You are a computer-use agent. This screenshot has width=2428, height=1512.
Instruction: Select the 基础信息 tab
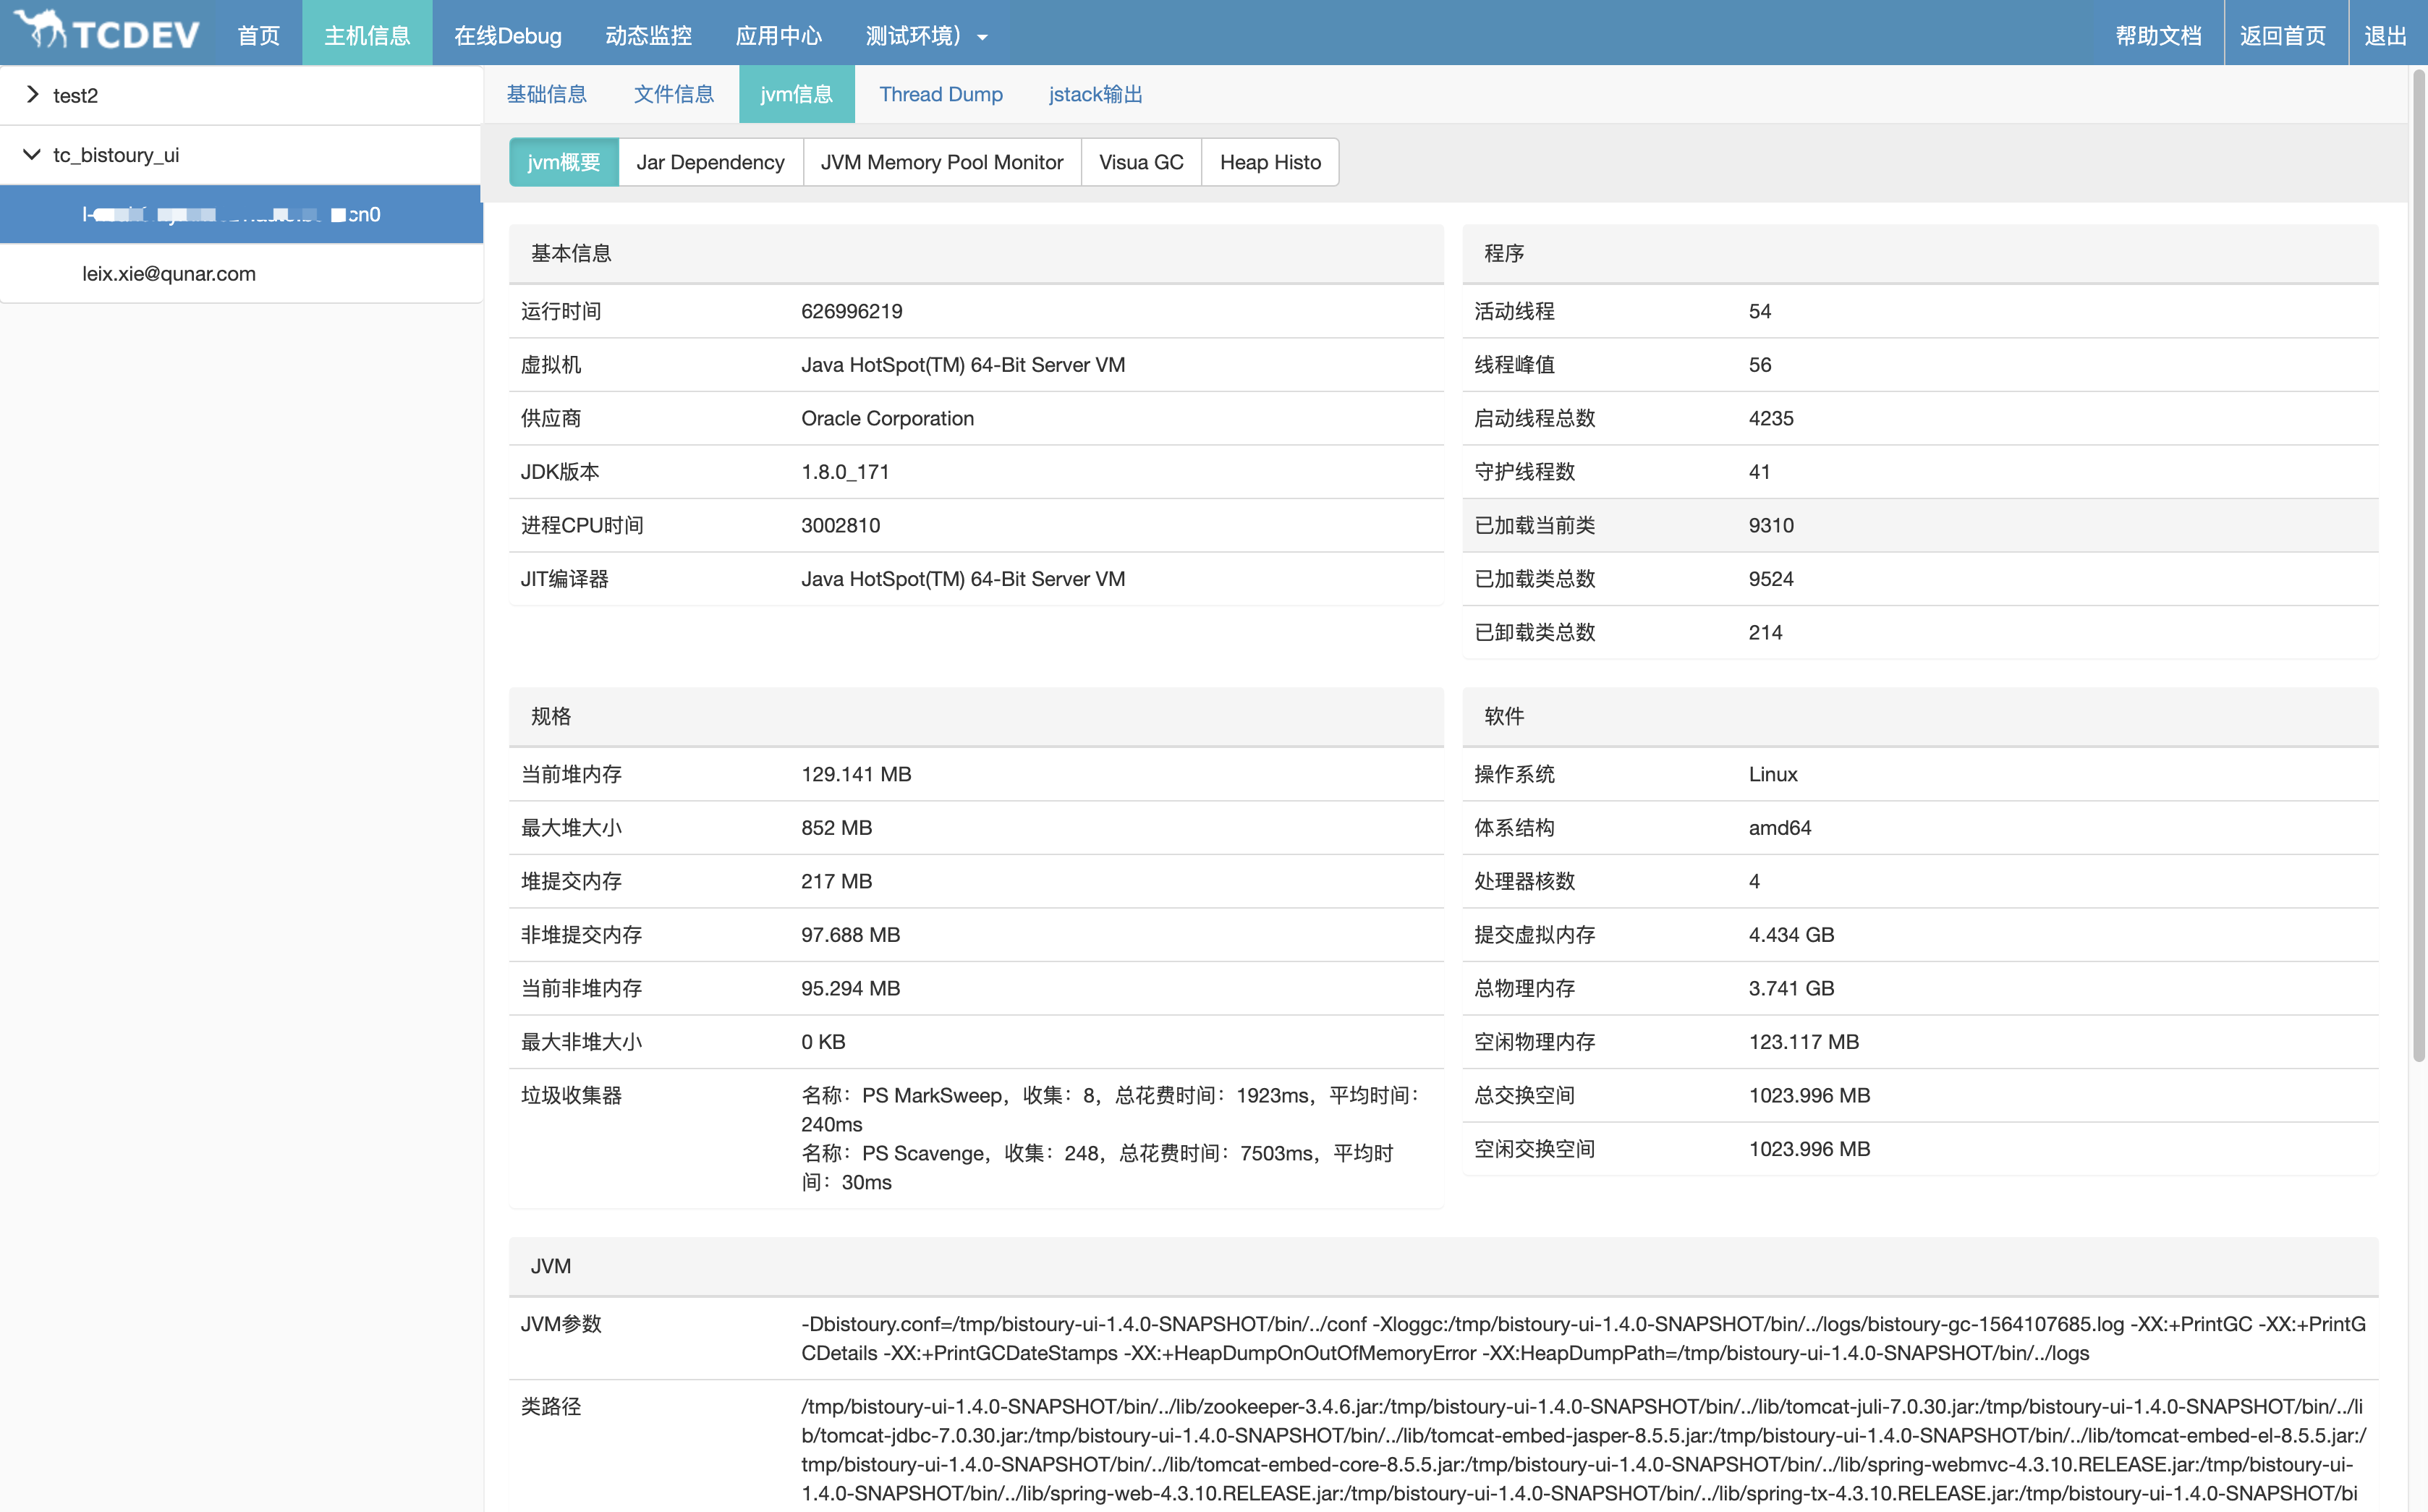[546, 94]
